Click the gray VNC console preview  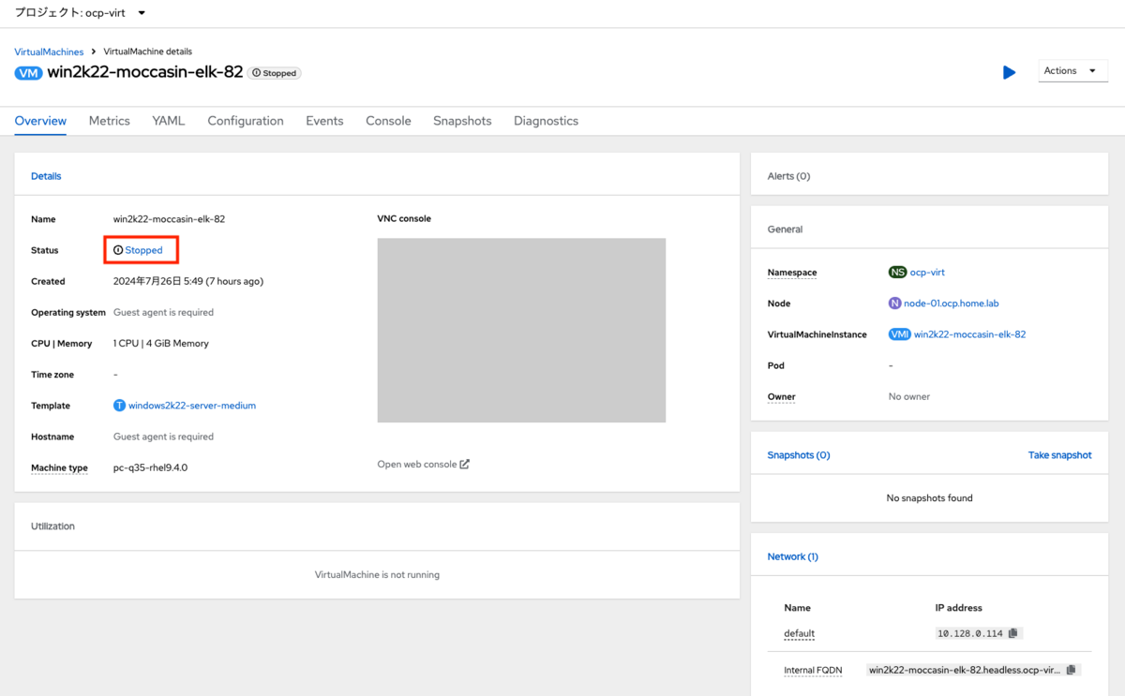pyautogui.click(x=521, y=330)
